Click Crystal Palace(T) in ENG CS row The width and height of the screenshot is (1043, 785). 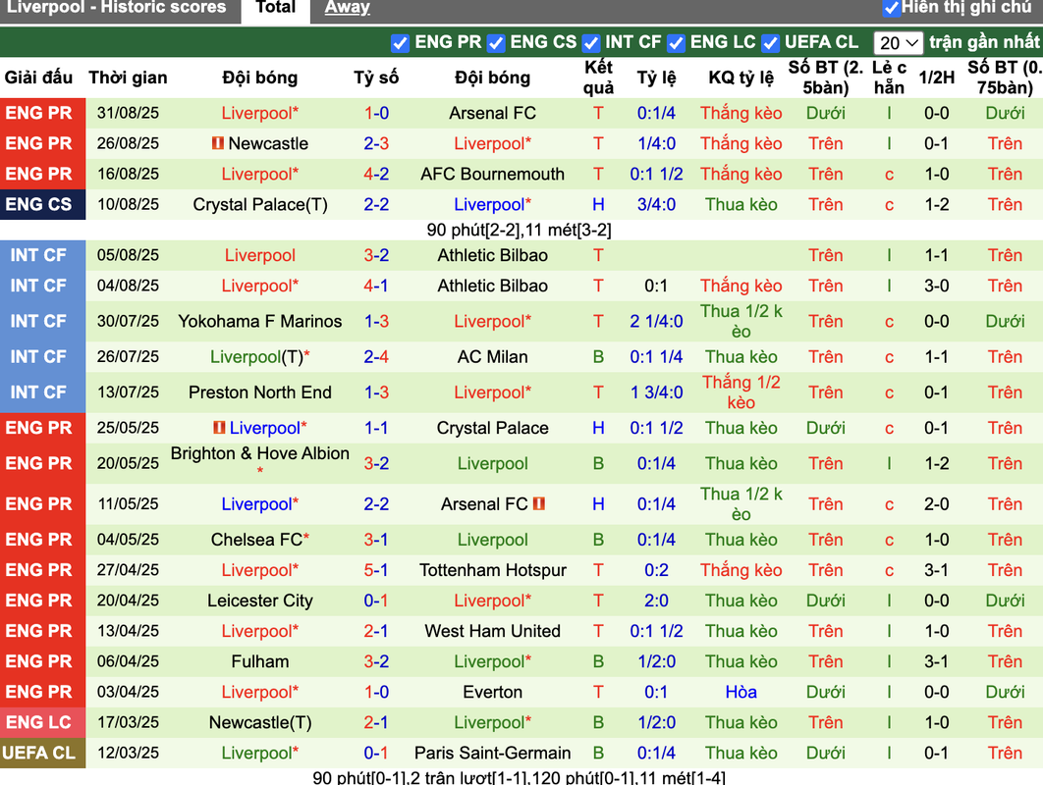pos(260,205)
